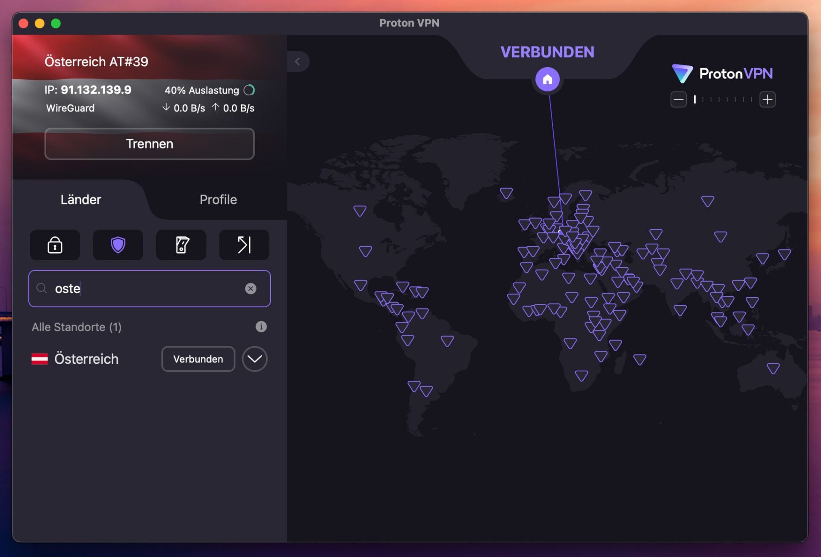This screenshot has height=557, width=821.
Task: Zoom in the map with the plus button
Action: pos(768,99)
